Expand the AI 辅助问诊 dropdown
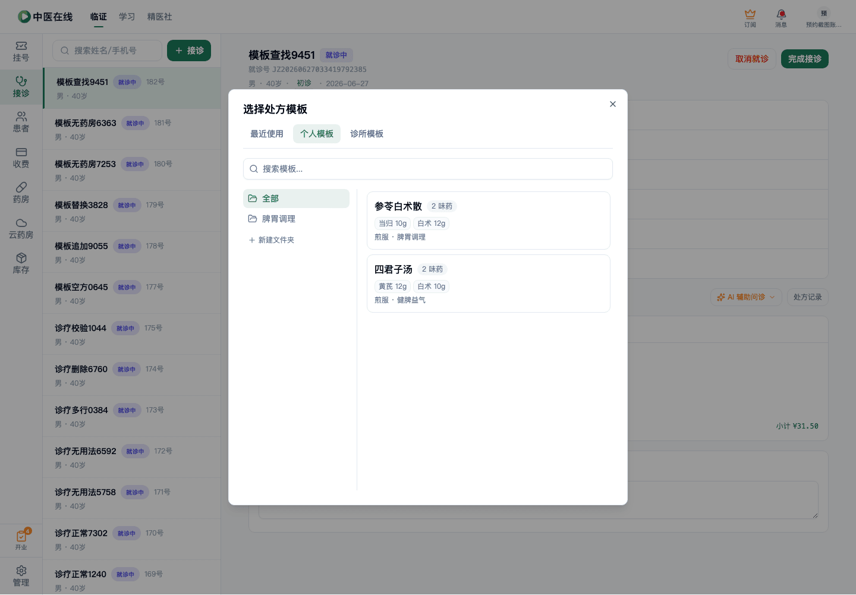856x595 pixels. (x=746, y=297)
